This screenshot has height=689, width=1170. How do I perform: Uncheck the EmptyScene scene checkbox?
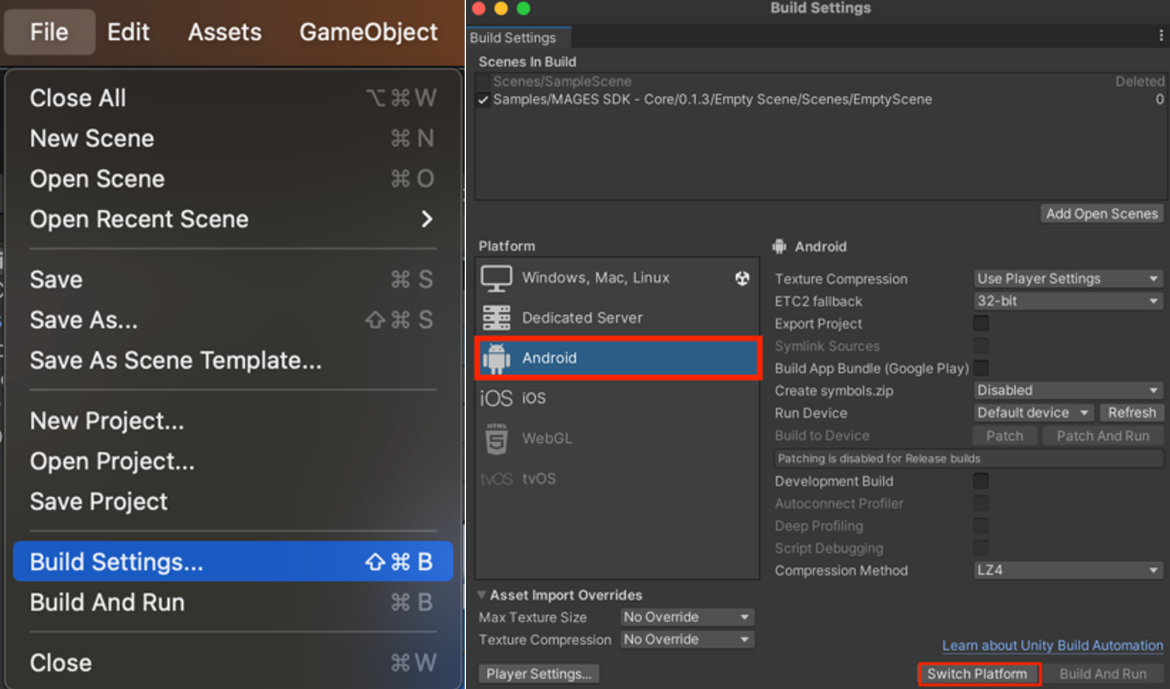pos(483,100)
